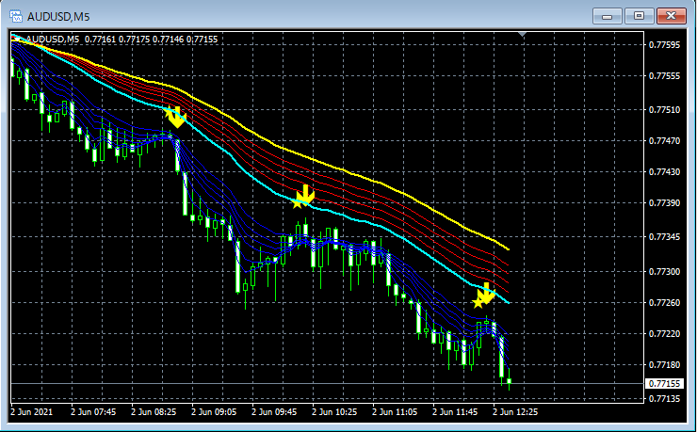This screenshot has width=697, height=432.
Task: Click the yellow star below the 11:45 arrow
Action: coord(478,303)
